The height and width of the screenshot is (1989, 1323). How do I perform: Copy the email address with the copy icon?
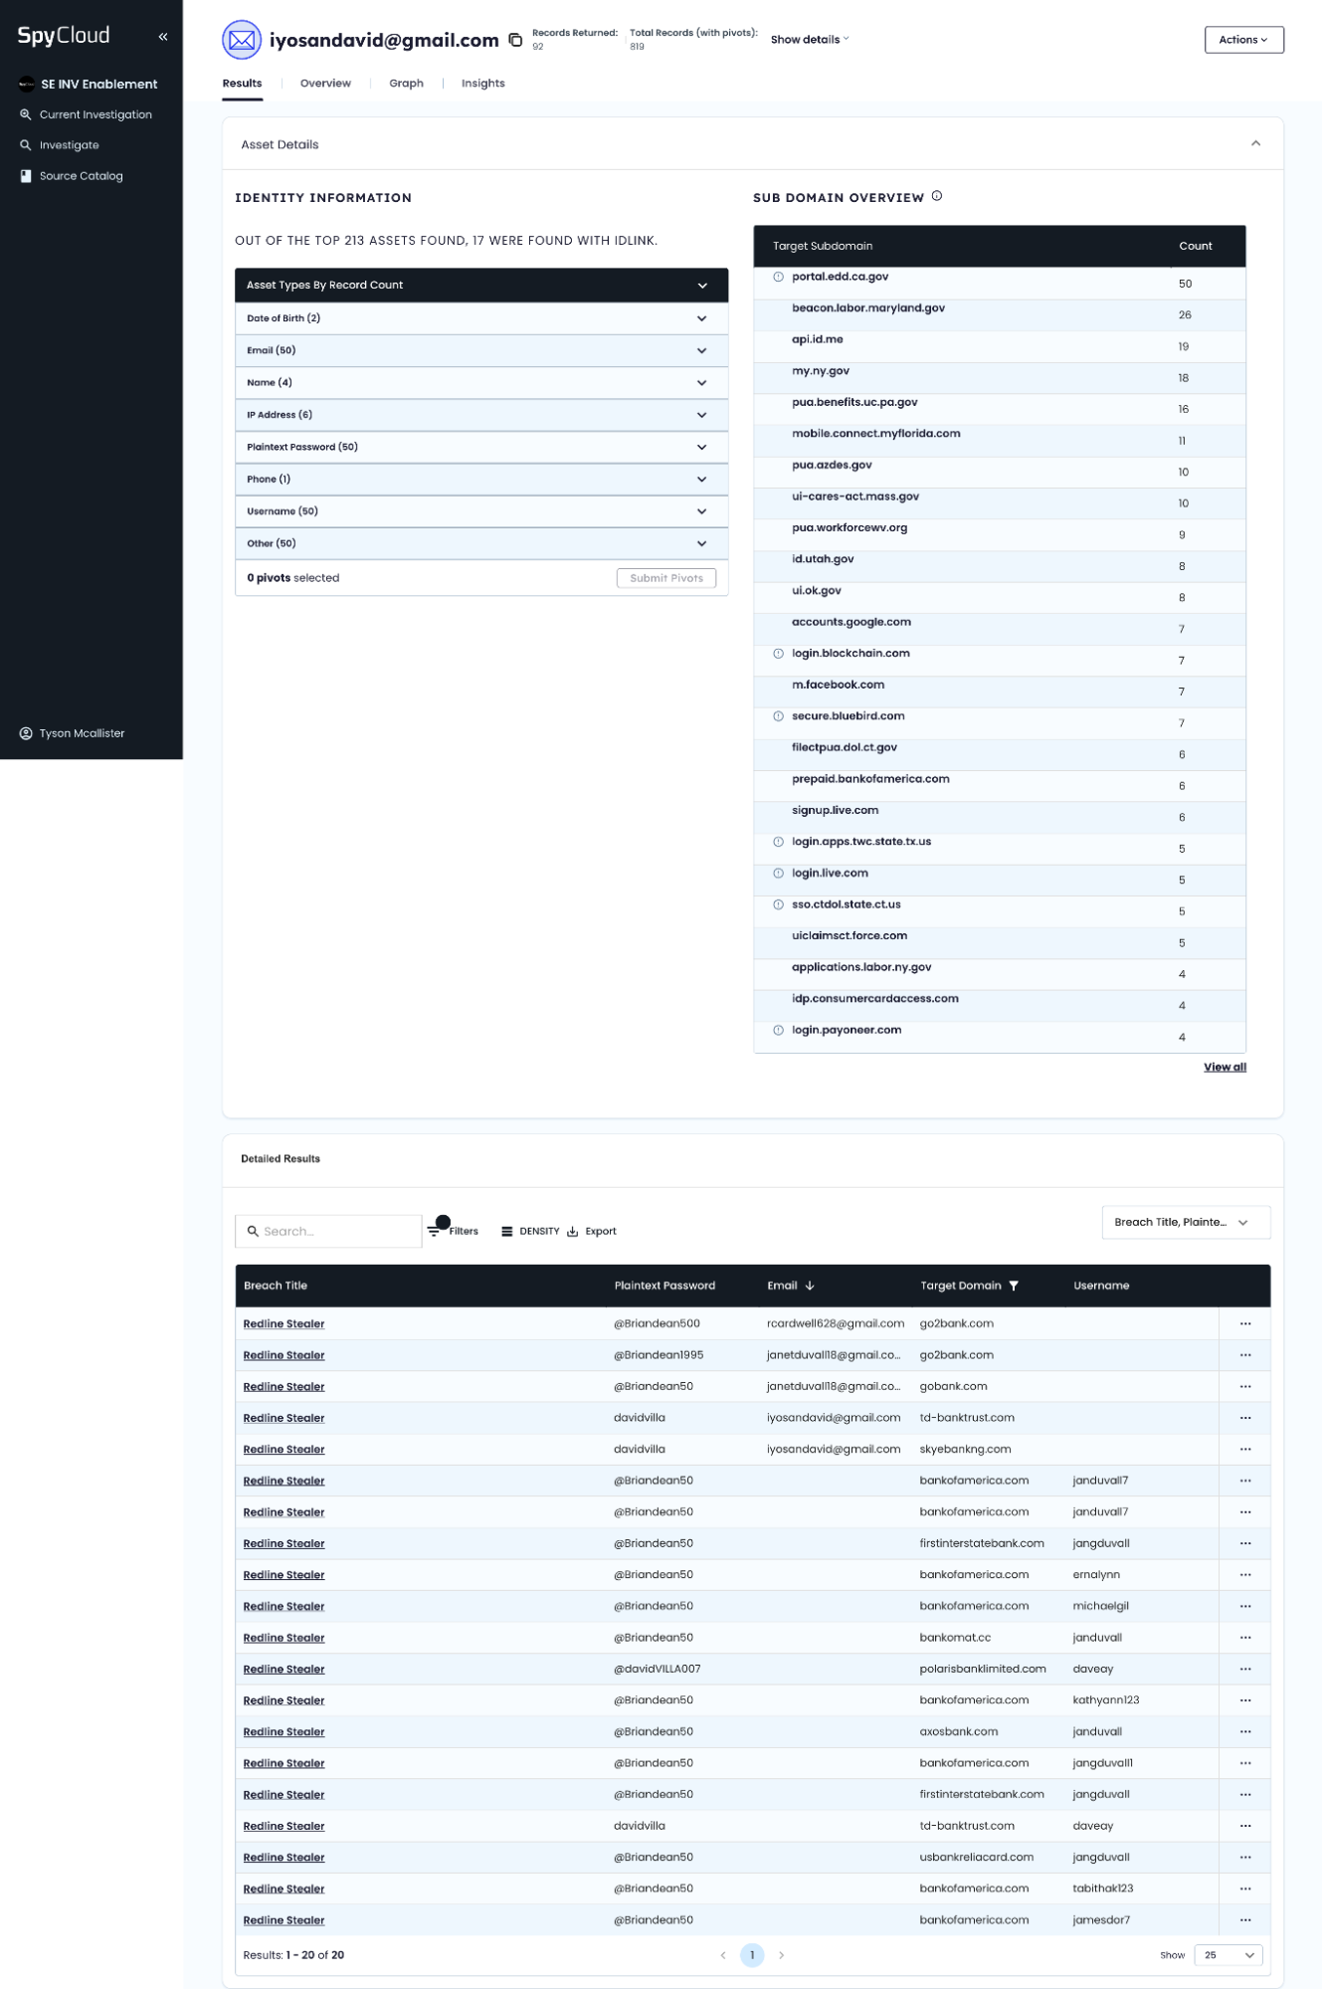click(x=515, y=40)
